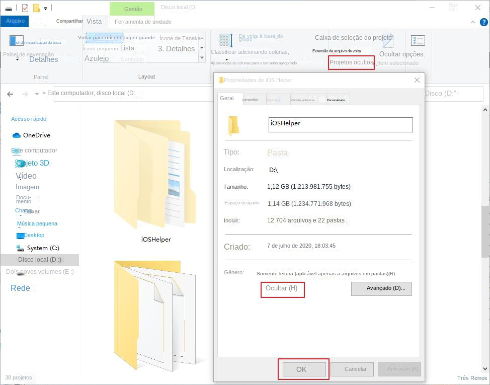Click the back arrow navigation icon
The width and height of the screenshot is (490, 385).
[11, 94]
